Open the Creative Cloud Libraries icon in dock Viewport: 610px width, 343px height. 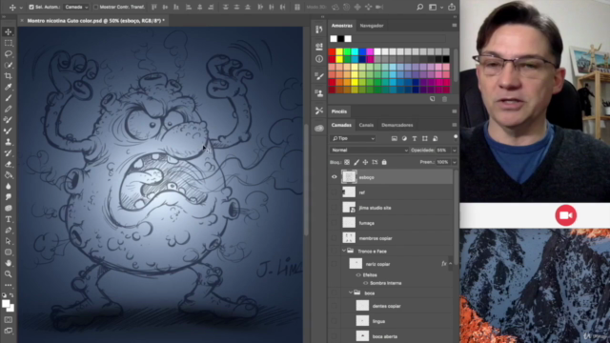click(319, 129)
